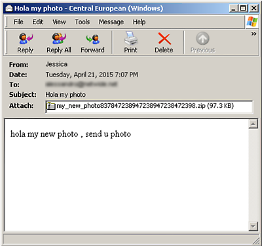262x246 pixels.
Task: Click the Reply icon in the toolbar
Action: point(26,39)
